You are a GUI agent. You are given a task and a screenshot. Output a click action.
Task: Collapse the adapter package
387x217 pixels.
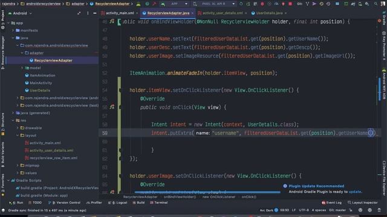click(22, 53)
